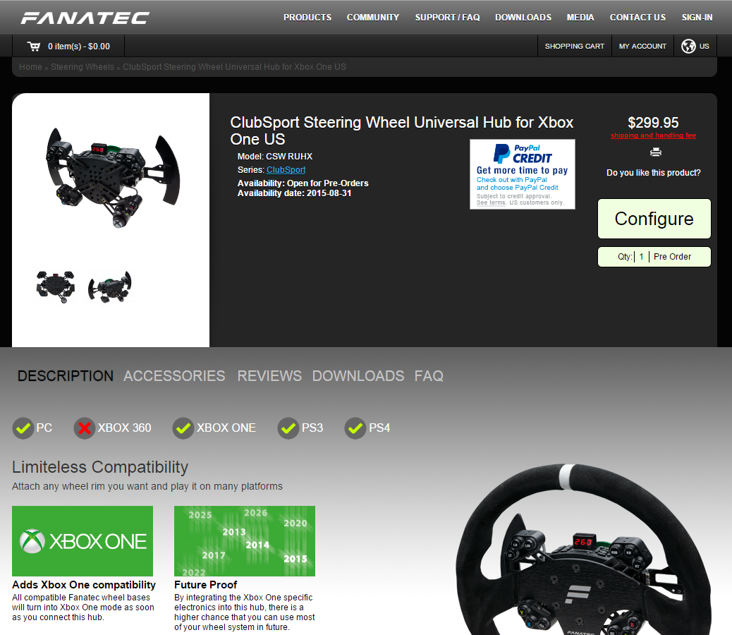Switch to the product Downloads tab
Screen dimensions: 732x635
point(358,376)
